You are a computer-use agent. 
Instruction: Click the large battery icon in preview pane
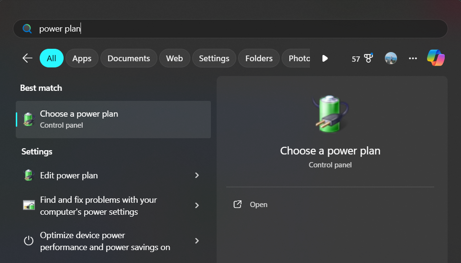pos(330,113)
